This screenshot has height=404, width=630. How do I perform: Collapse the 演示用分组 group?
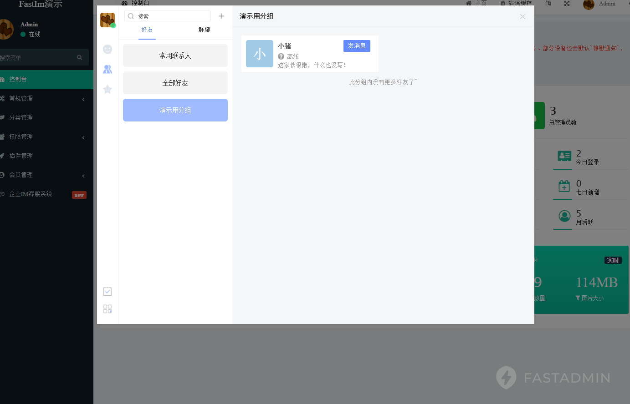175,110
